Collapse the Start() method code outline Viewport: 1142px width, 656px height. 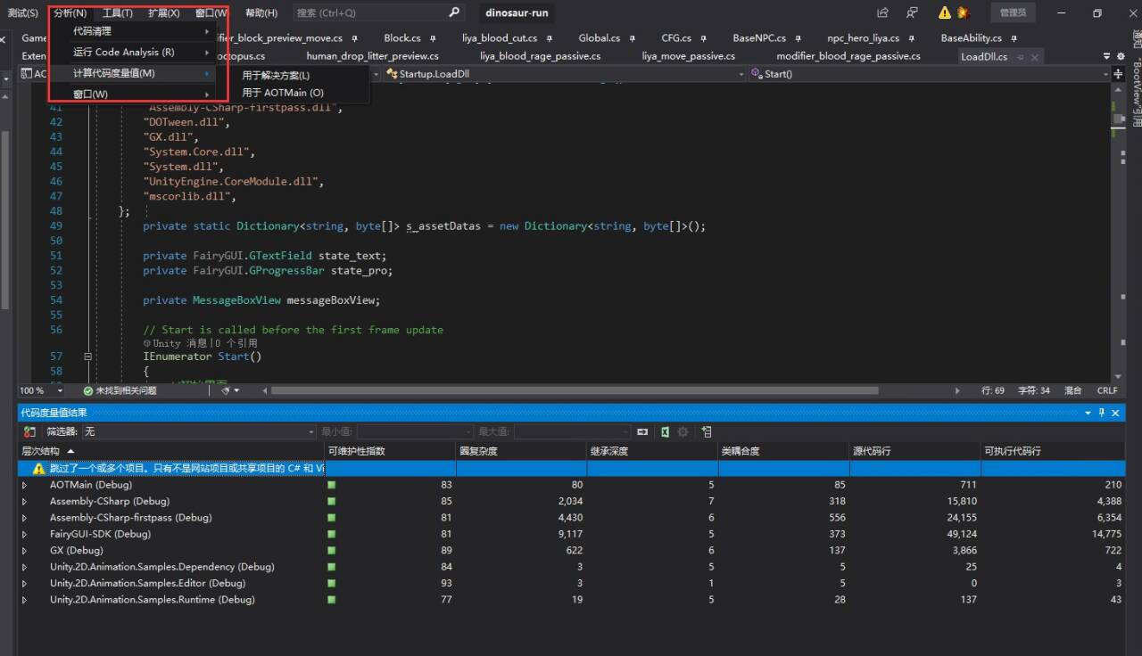87,357
